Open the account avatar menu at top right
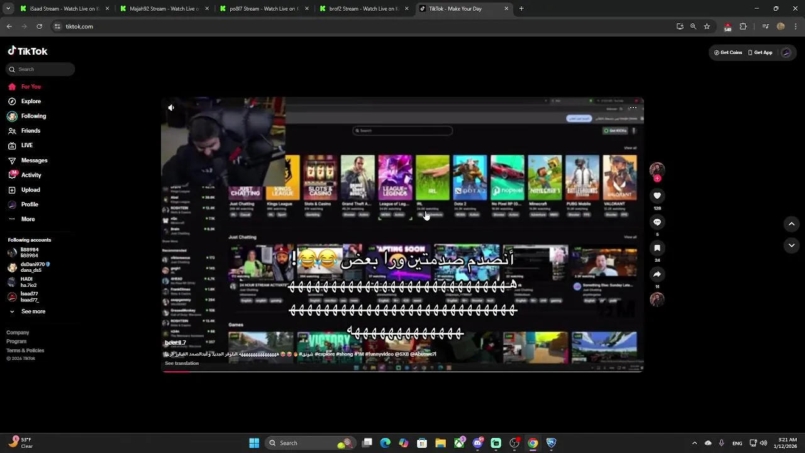The image size is (805, 453). [x=786, y=53]
